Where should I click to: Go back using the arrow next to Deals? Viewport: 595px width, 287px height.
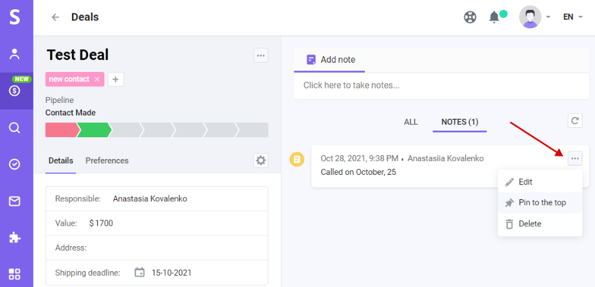pyautogui.click(x=56, y=17)
